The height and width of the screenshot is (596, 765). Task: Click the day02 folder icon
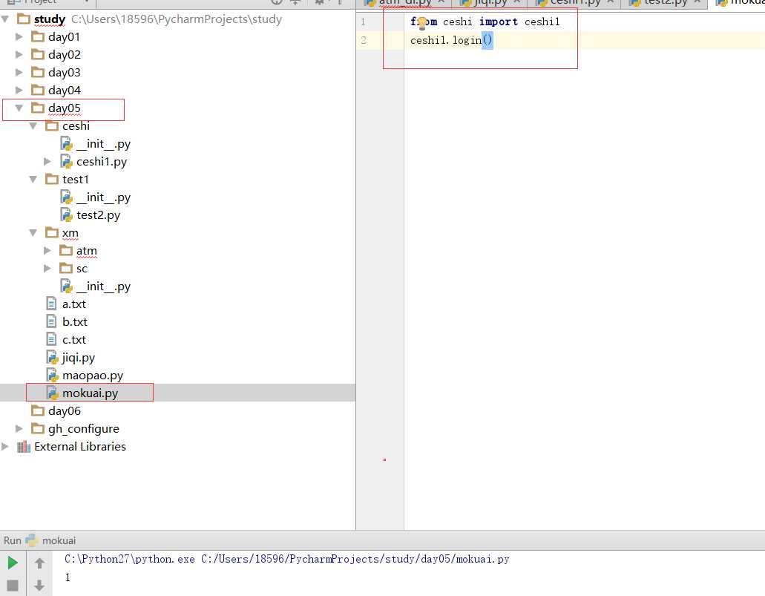(x=38, y=55)
